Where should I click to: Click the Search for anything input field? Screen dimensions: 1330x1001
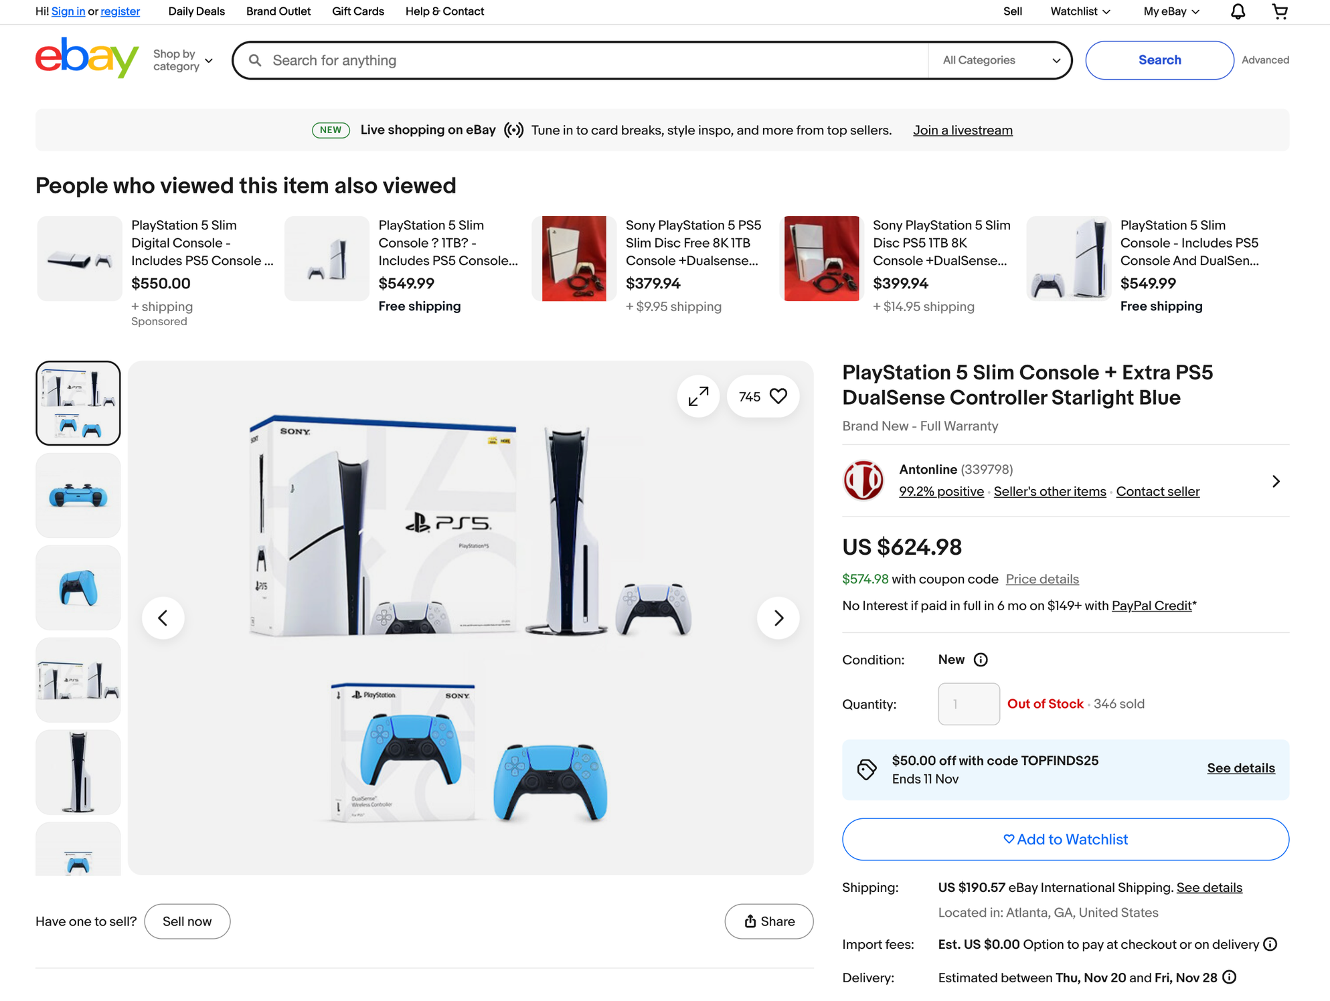(589, 60)
